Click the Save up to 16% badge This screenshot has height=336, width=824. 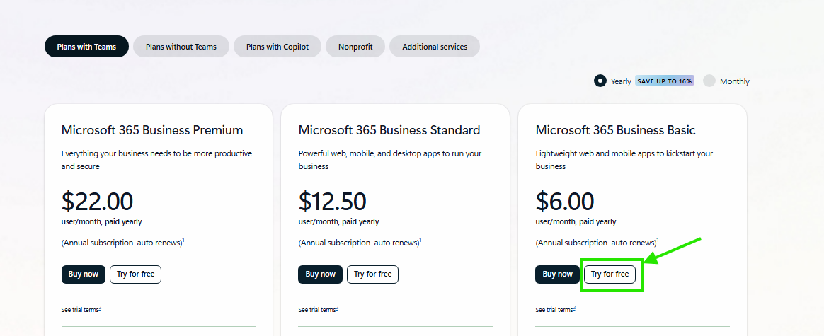(665, 81)
